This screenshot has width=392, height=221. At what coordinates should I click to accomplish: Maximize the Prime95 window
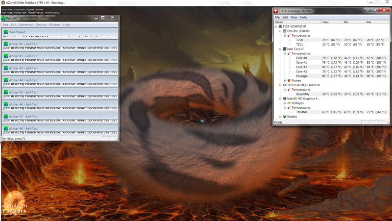[103, 18]
